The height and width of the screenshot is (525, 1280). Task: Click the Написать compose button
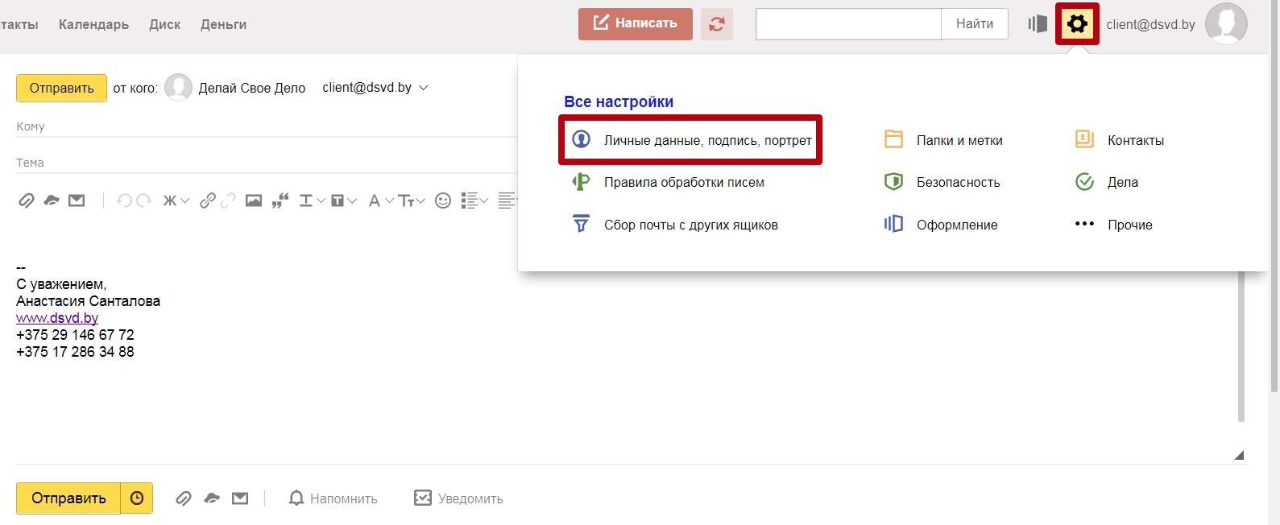pos(635,23)
